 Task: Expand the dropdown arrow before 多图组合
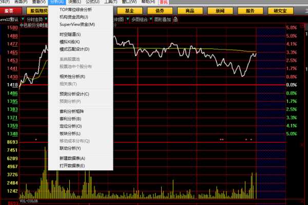[128, 19]
